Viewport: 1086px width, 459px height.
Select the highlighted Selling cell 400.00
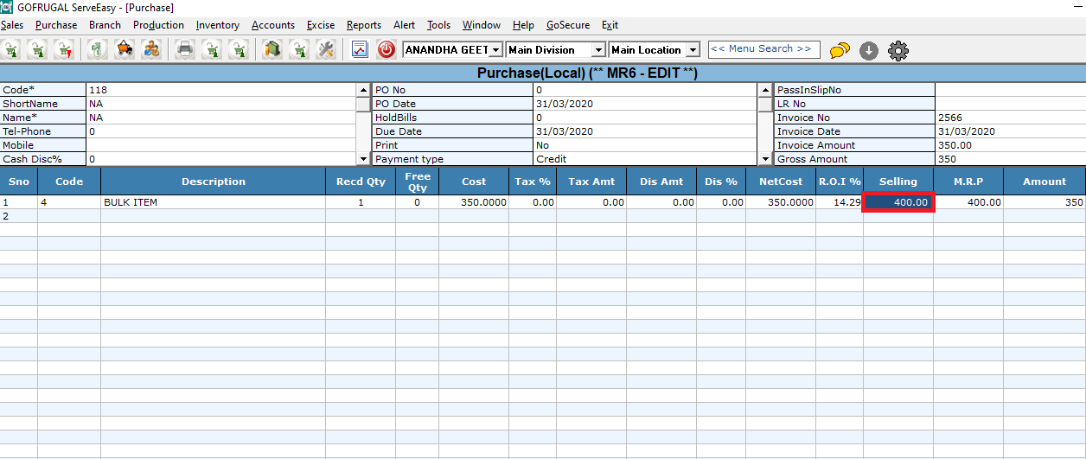coord(898,202)
